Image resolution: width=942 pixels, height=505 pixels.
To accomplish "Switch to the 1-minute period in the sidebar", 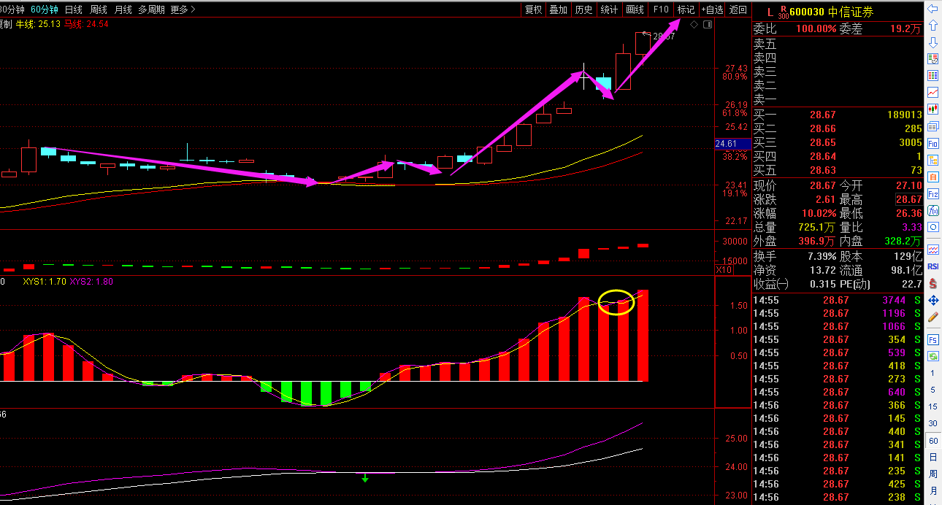I will click(933, 373).
